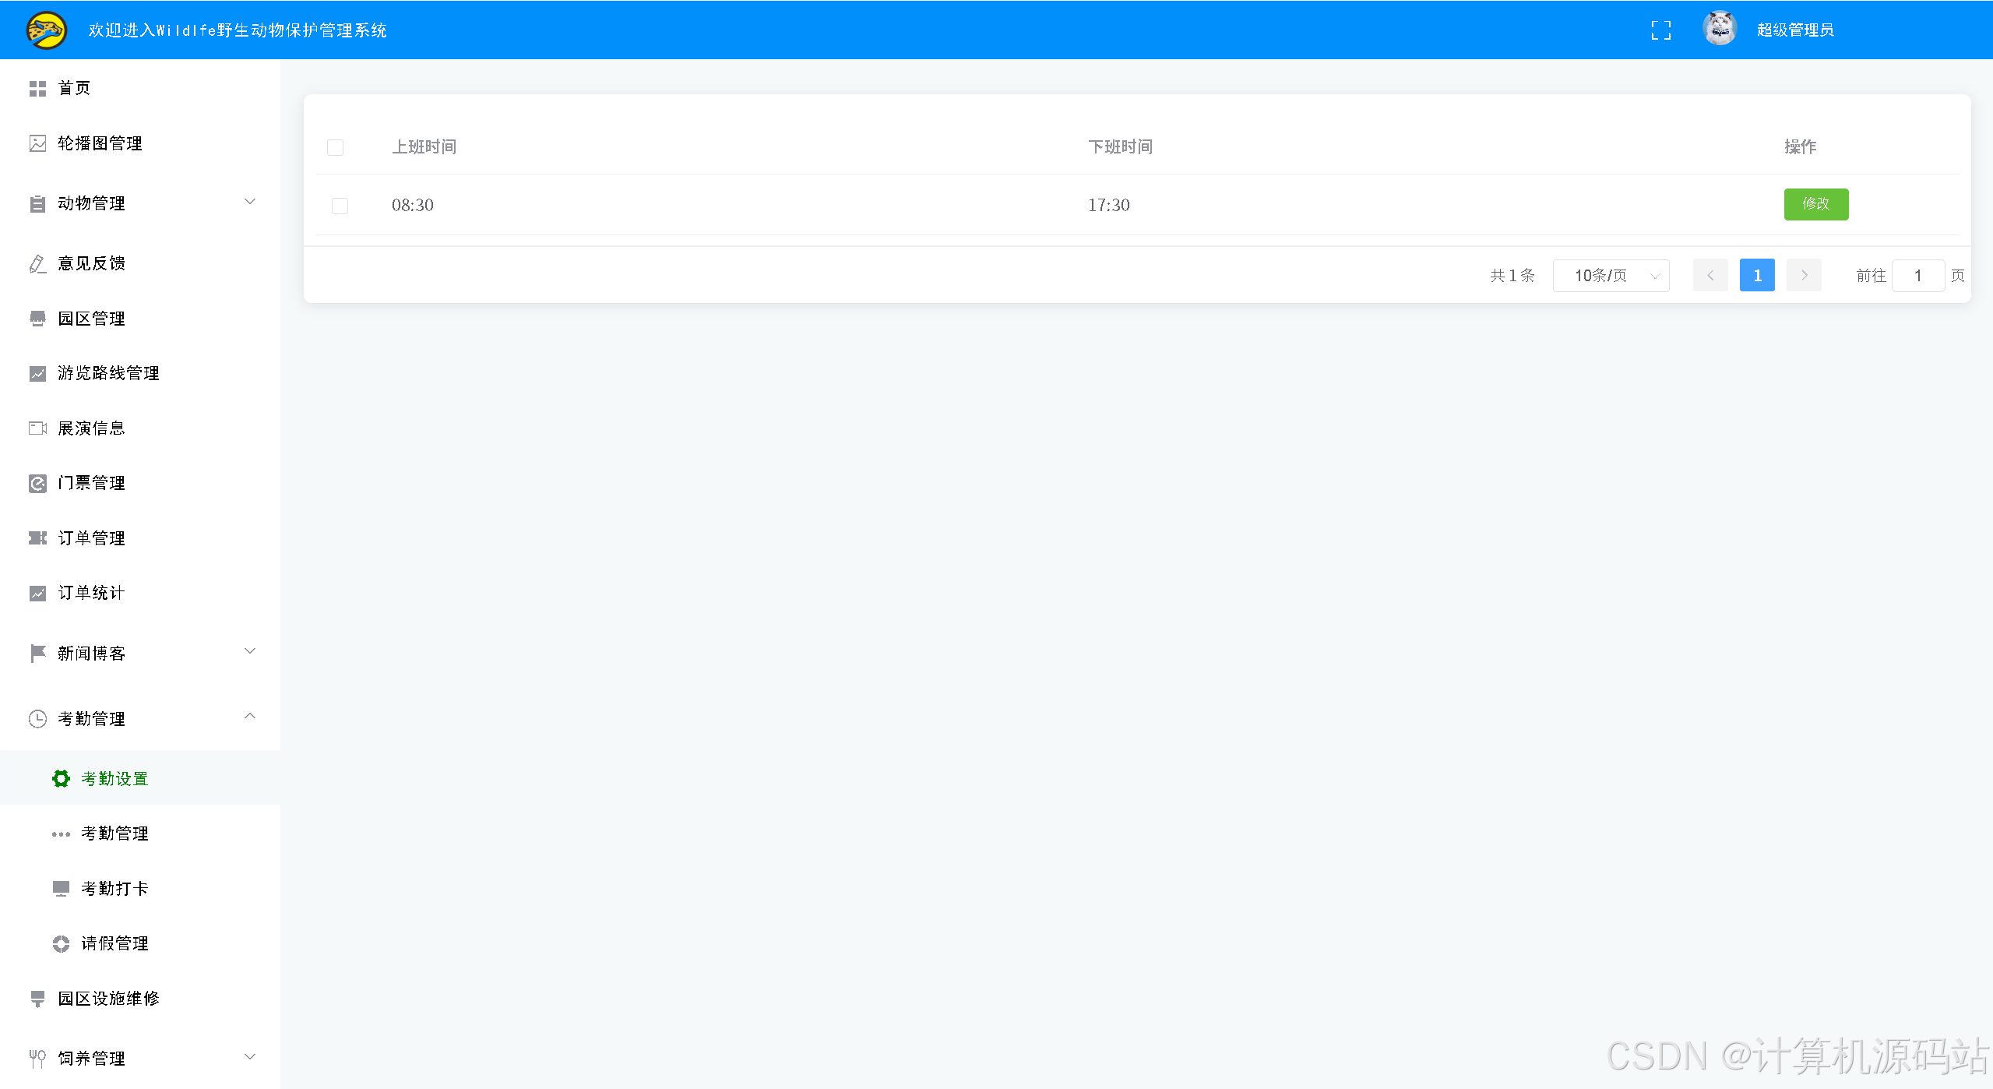Click the 轮播图管理 picture icon
The image size is (1993, 1089).
[x=37, y=143]
